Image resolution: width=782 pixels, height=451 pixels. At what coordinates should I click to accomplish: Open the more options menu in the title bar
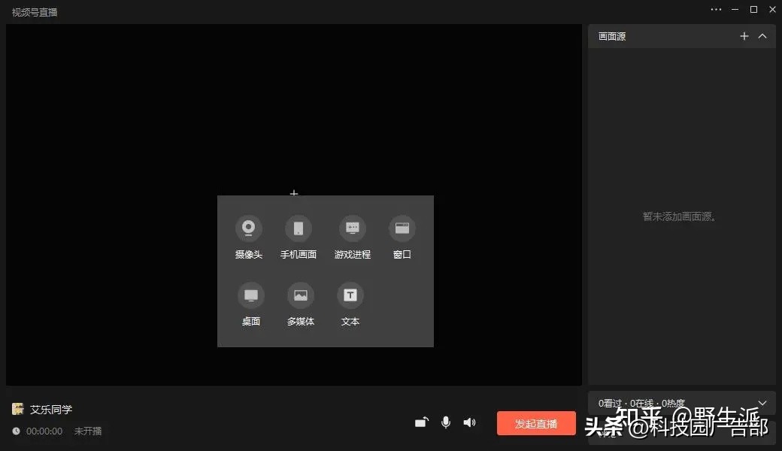715,10
